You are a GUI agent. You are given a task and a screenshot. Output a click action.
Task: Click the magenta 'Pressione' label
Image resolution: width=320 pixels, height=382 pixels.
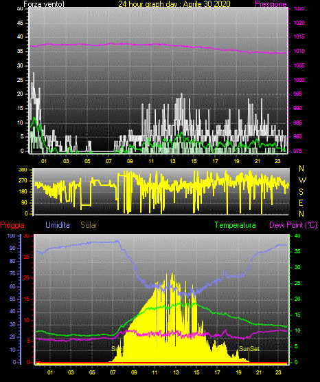tap(271, 4)
